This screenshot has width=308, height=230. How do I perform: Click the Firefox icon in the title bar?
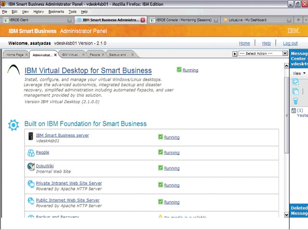click(3, 4)
